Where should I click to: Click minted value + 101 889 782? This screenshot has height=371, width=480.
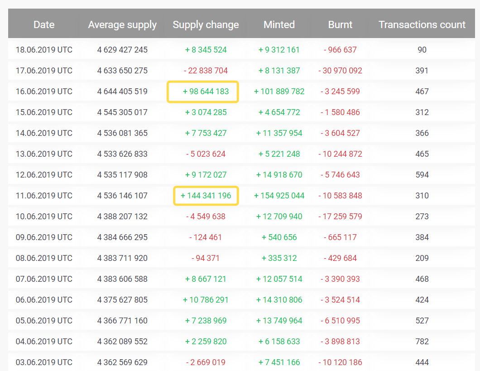pos(279,91)
